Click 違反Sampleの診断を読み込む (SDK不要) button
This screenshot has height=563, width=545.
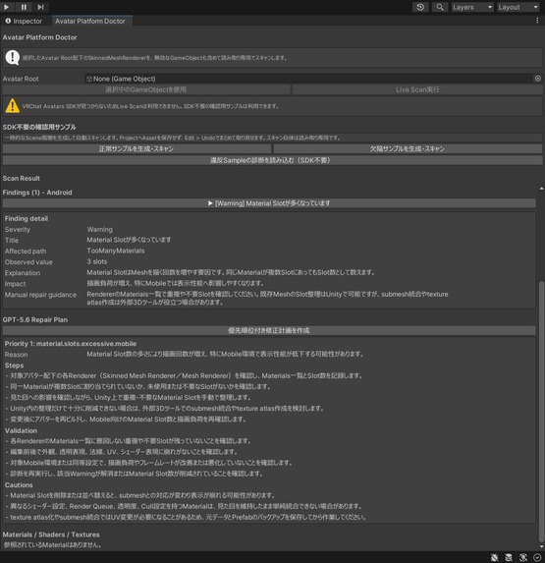point(272,160)
